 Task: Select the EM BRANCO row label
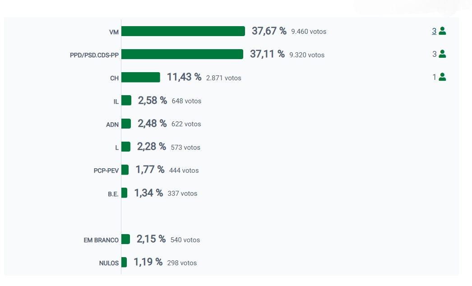101,240
